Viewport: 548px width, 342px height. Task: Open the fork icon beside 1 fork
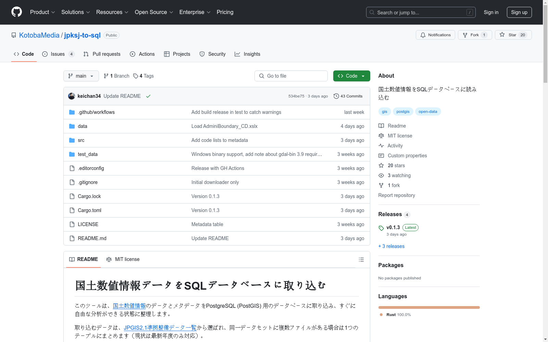pos(381,185)
